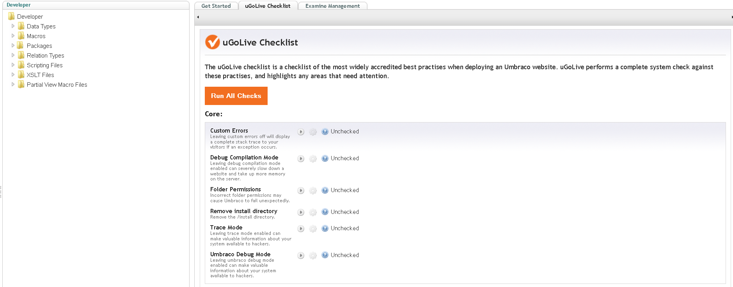The image size is (733, 287).
Task: Click the Developer root folder icon
Action: (x=11, y=16)
